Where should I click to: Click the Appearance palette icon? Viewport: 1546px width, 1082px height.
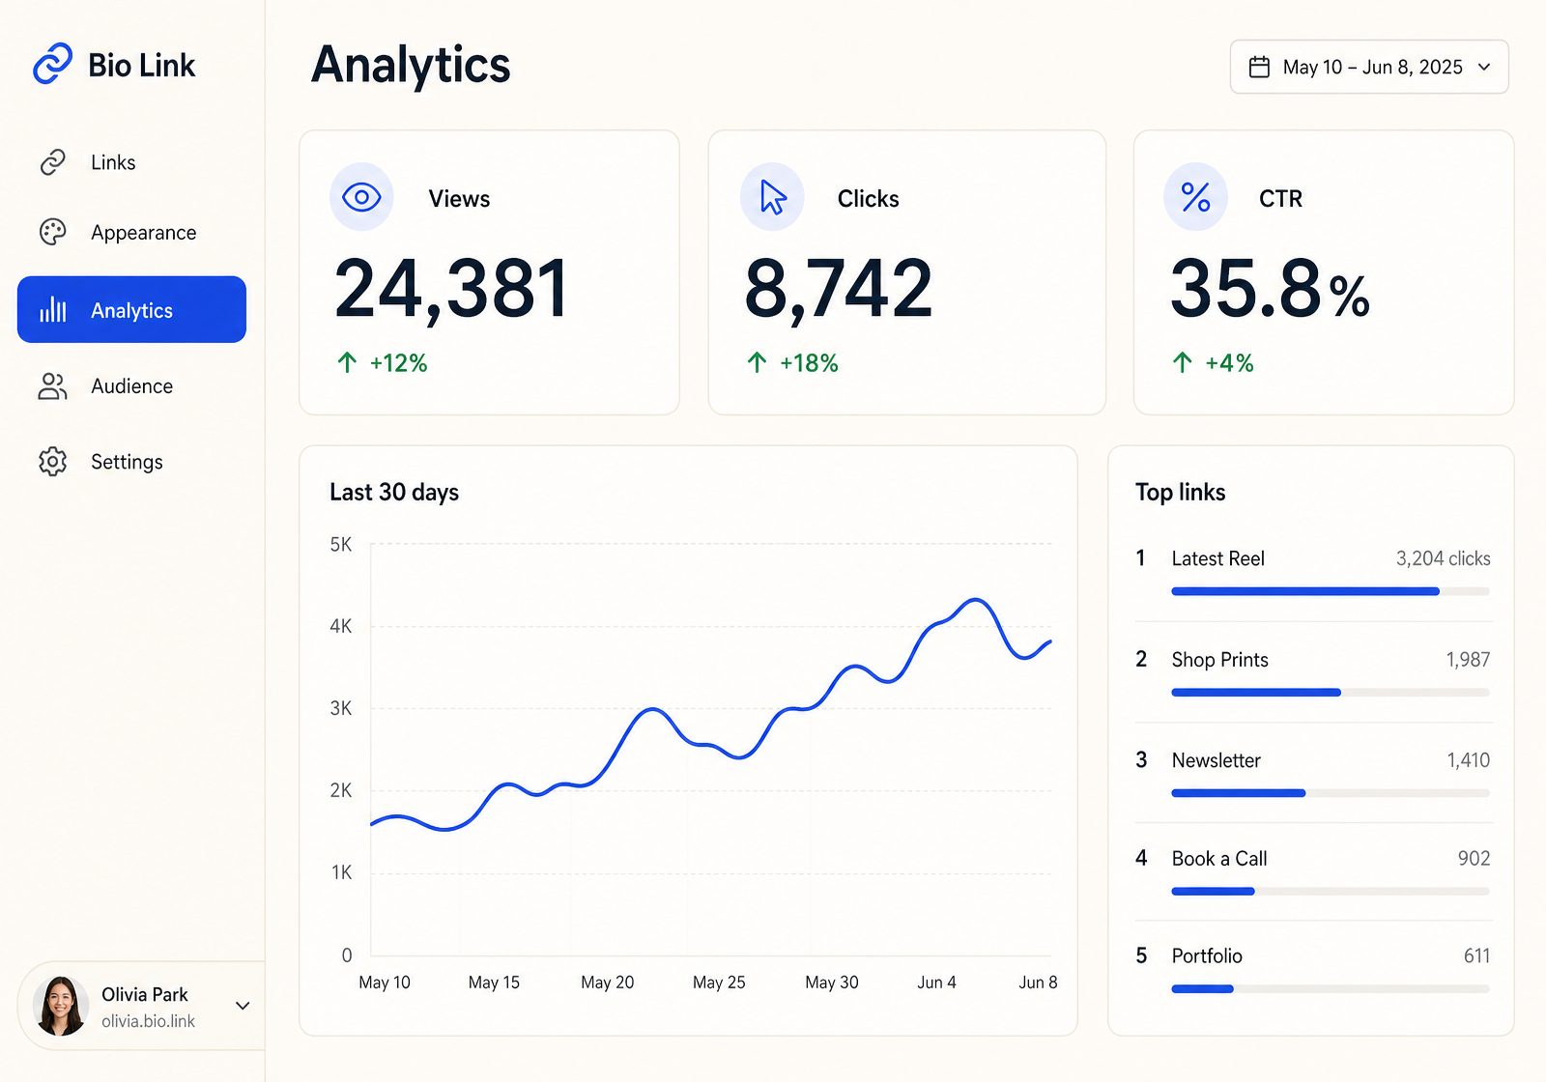[x=53, y=233]
